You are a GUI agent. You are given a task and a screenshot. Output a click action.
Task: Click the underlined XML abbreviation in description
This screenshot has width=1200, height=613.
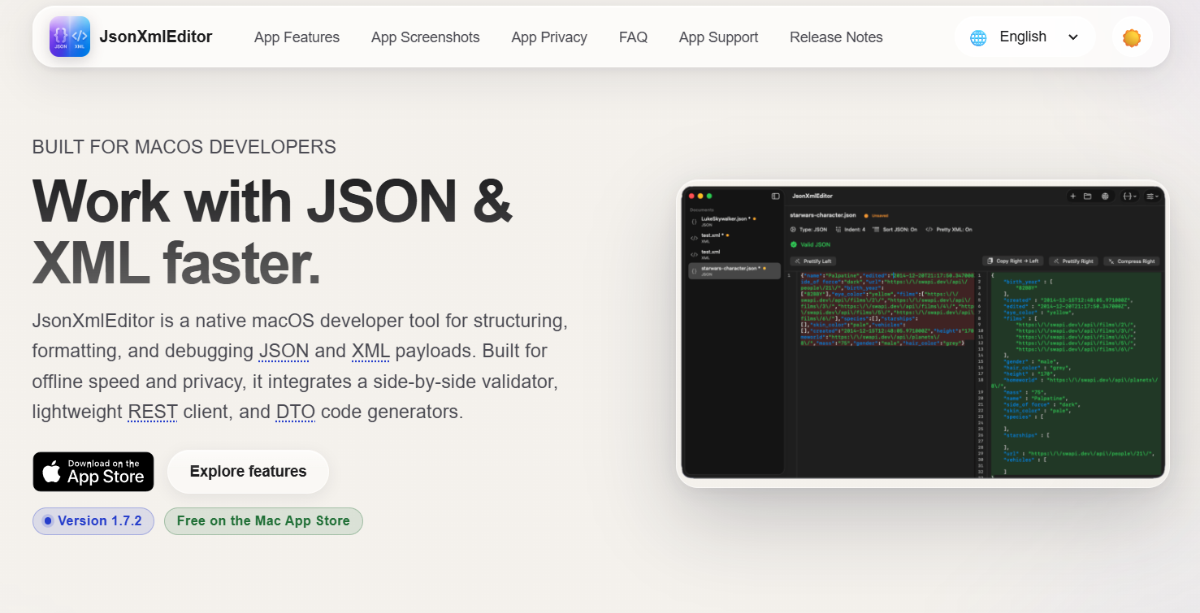370,352
